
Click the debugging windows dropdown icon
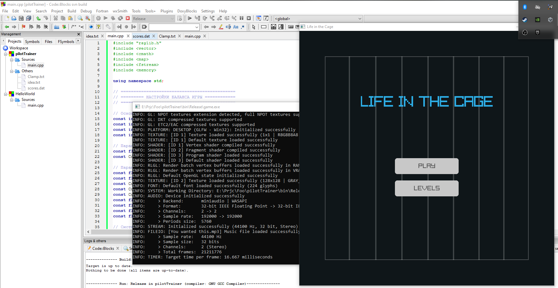pos(259,18)
